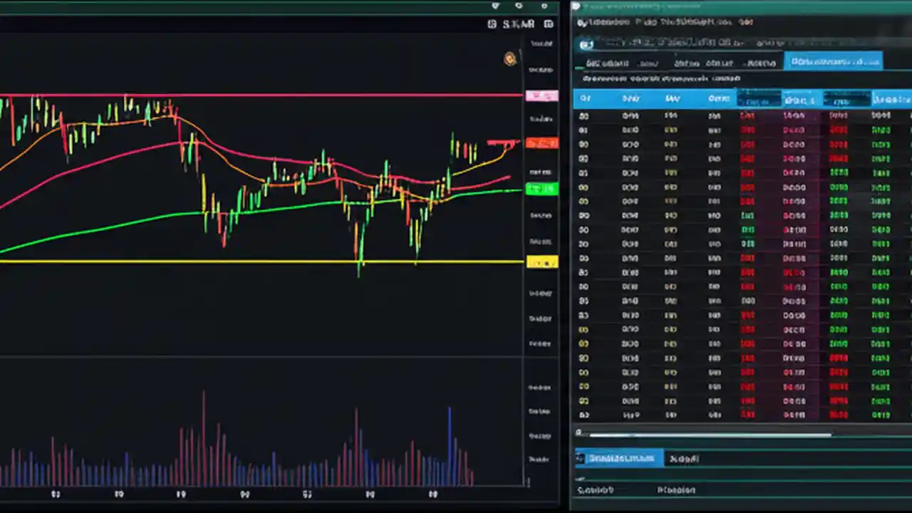Toggle the red Sell button in the side panel

pyautogui.click(x=541, y=143)
